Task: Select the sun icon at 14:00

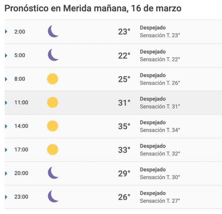Action: (53, 126)
